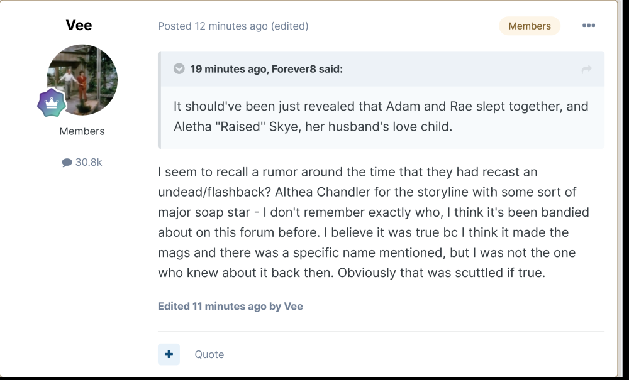The image size is (629, 380).
Task: Click Vee's profile avatar picture
Action: pos(82,79)
